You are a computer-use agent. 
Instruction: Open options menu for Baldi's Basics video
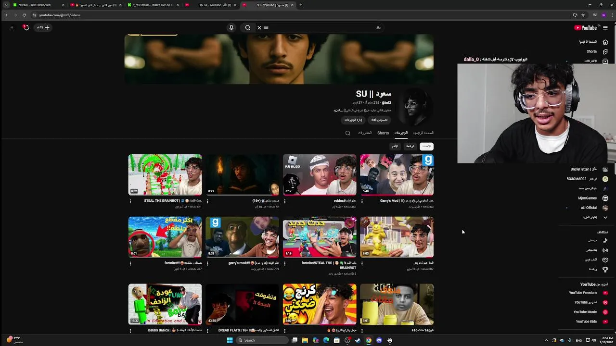[130, 331]
